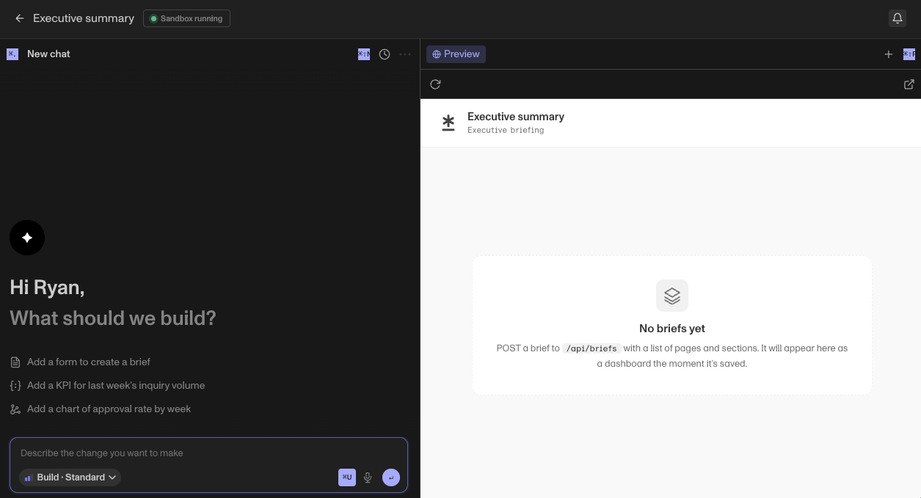921x498 pixels.
Task: Click the ⌘U upload shortcut button
Action: 347,477
